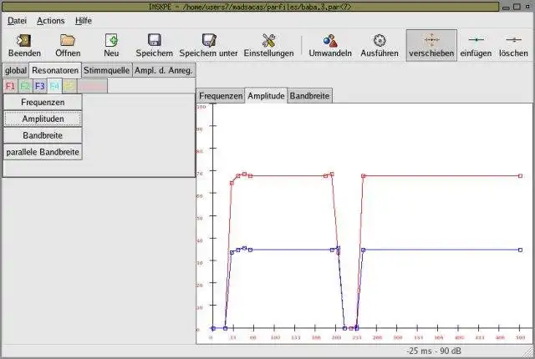Select the last blue curve point at 500 ms

[520, 250]
